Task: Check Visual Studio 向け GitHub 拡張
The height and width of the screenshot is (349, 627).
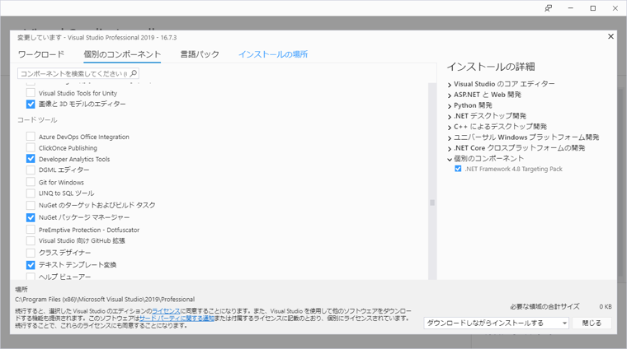Action: (31, 240)
